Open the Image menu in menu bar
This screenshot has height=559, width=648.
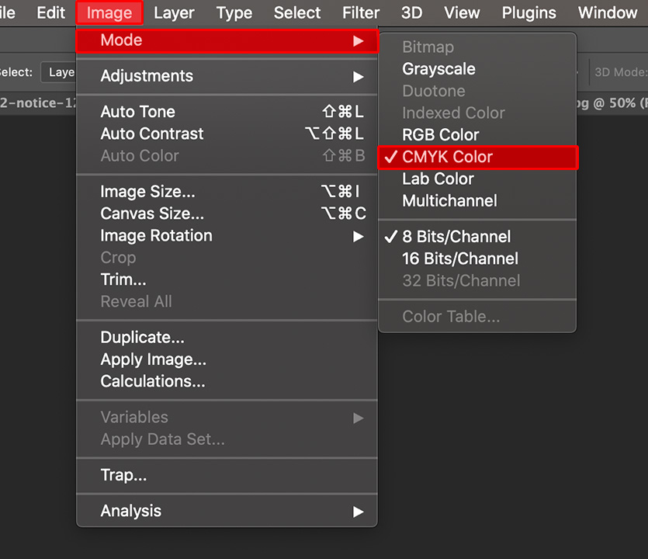tap(109, 13)
